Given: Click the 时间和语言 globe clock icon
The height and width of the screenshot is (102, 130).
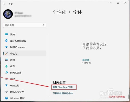Looking at the screenshot, I should pyautogui.click(x=6, y=72).
